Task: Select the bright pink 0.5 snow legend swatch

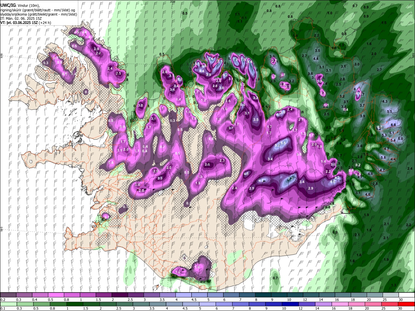Action: click(56, 295)
